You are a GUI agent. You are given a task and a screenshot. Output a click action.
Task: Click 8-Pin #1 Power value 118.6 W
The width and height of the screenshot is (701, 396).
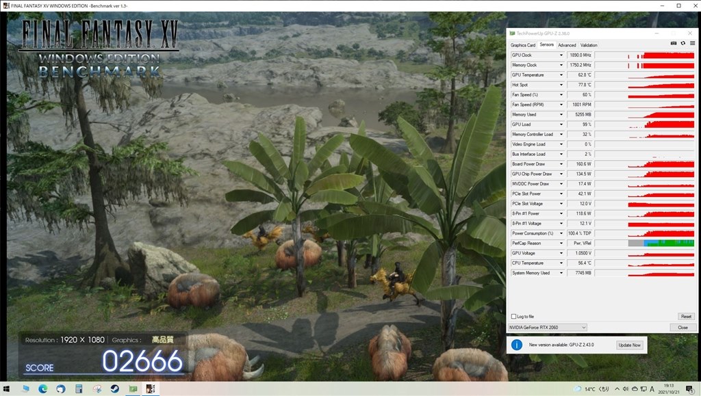coord(580,213)
